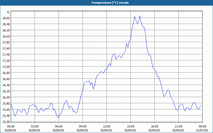Click the 16,20 y-axis value

click(x=6, y=91)
